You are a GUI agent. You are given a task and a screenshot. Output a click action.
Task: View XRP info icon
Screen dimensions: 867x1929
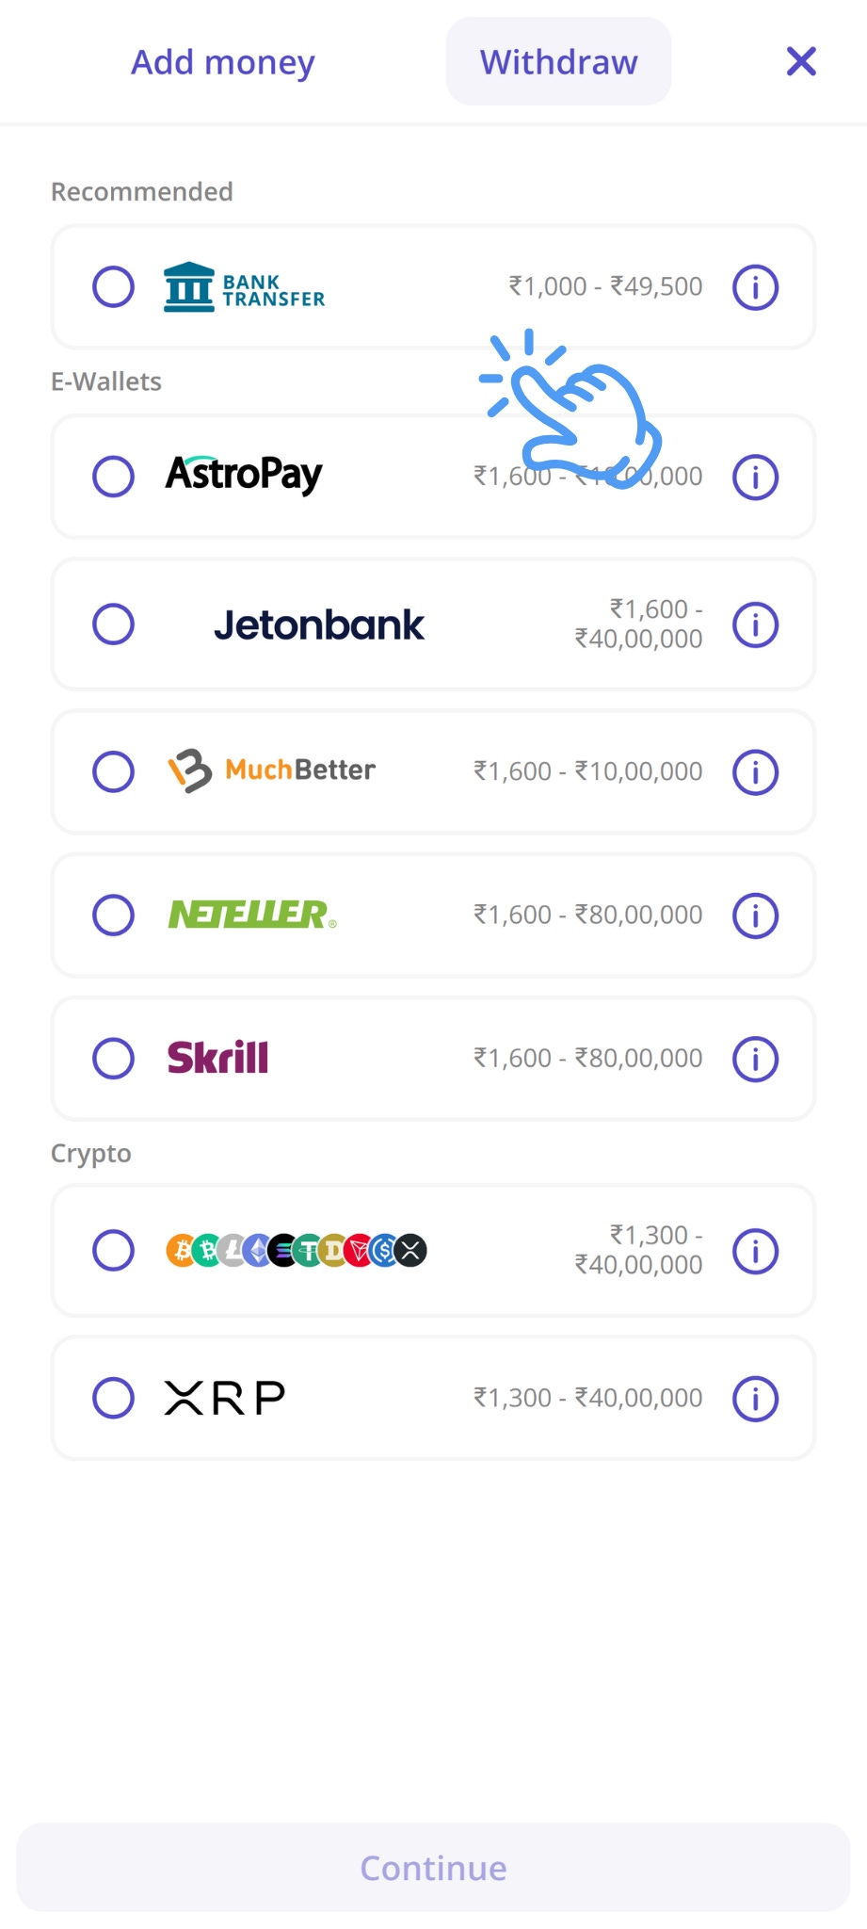pyautogui.click(x=755, y=1398)
